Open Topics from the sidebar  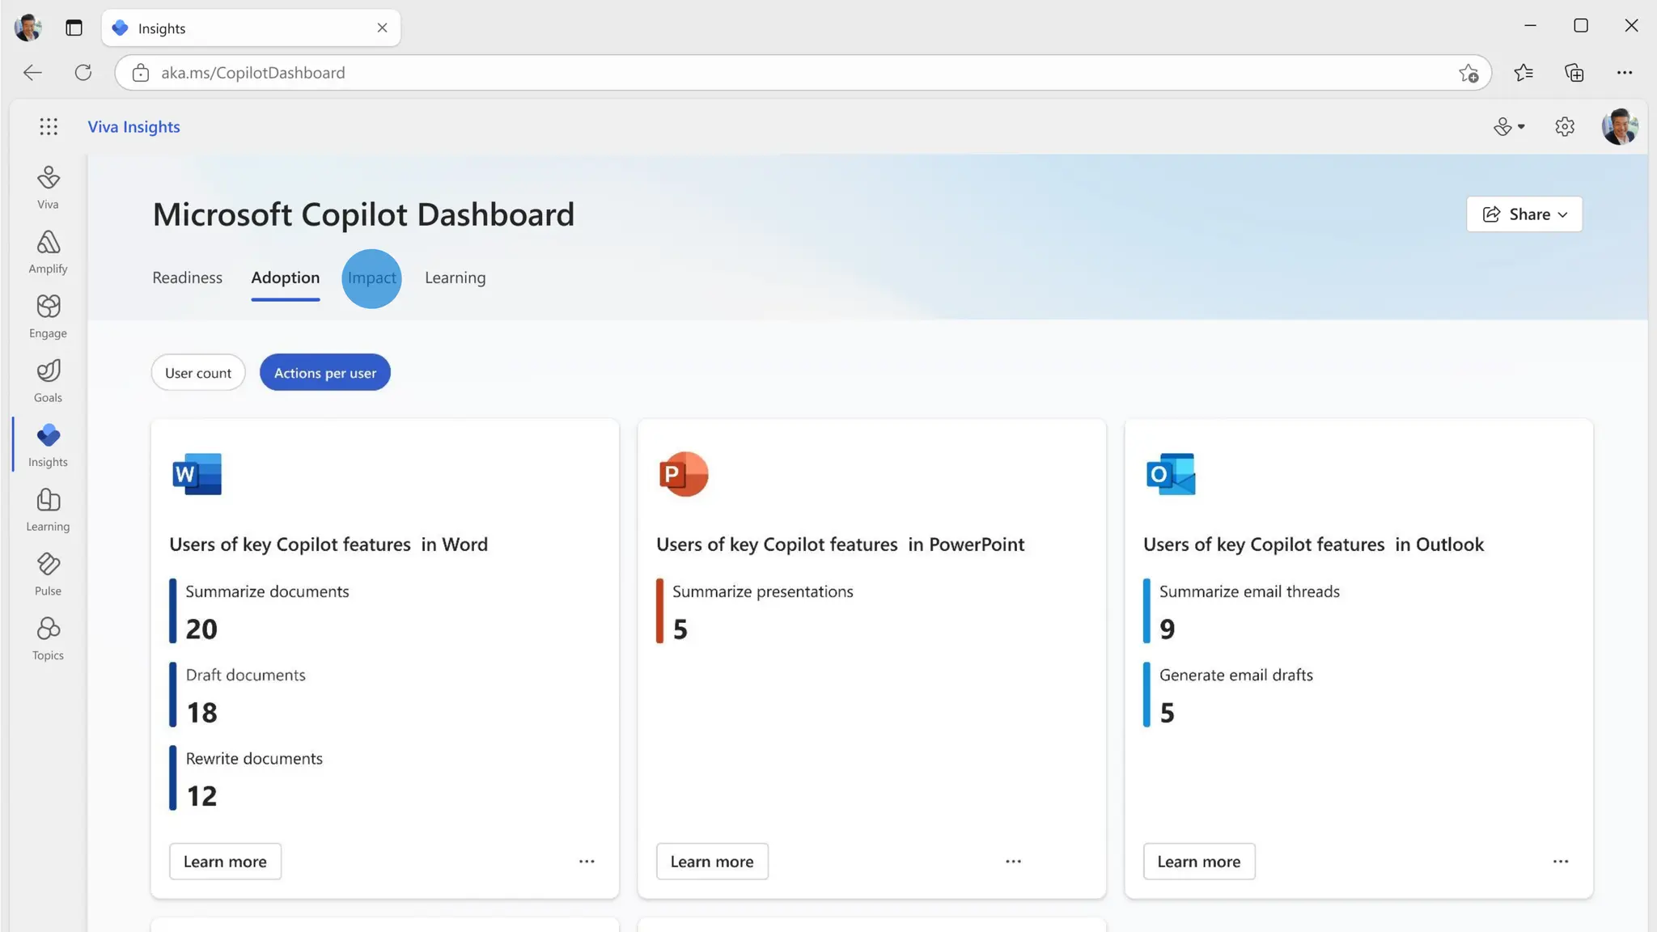tap(48, 638)
